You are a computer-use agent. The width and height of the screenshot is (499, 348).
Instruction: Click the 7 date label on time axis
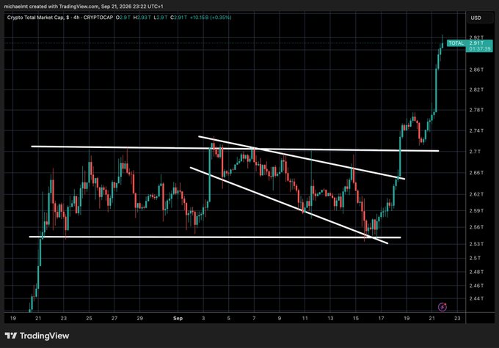[x=254, y=318]
